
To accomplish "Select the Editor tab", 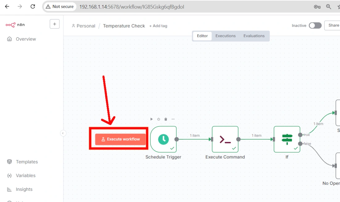I will [x=202, y=36].
